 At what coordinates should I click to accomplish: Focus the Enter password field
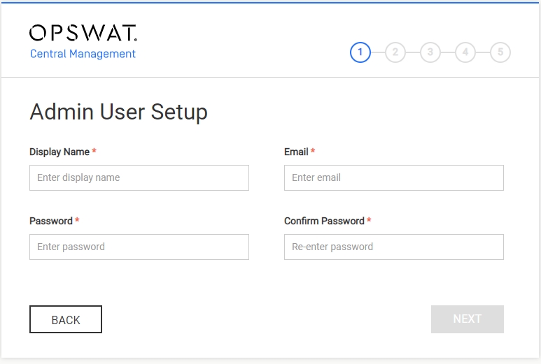click(139, 247)
